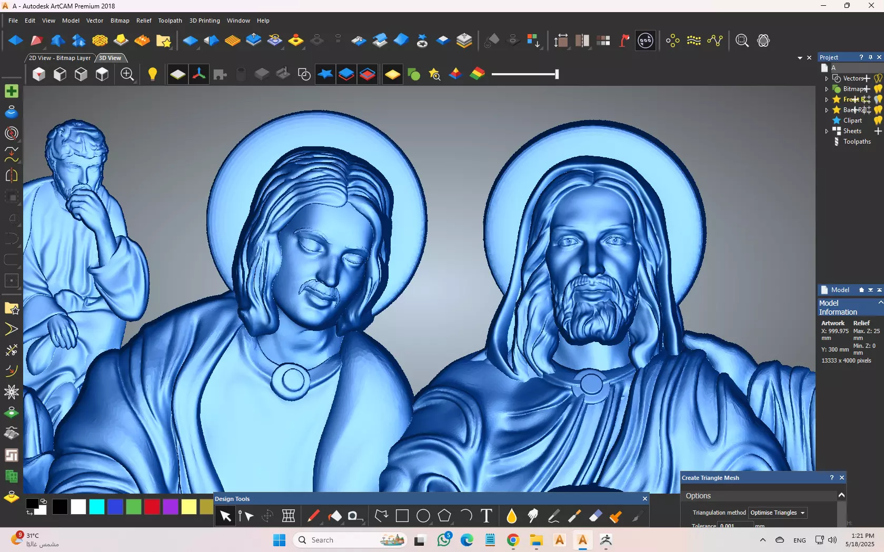This screenshot has width=884, height=552.
Task: Collapse the Options section chevron
Action: [x=841, y=496]
